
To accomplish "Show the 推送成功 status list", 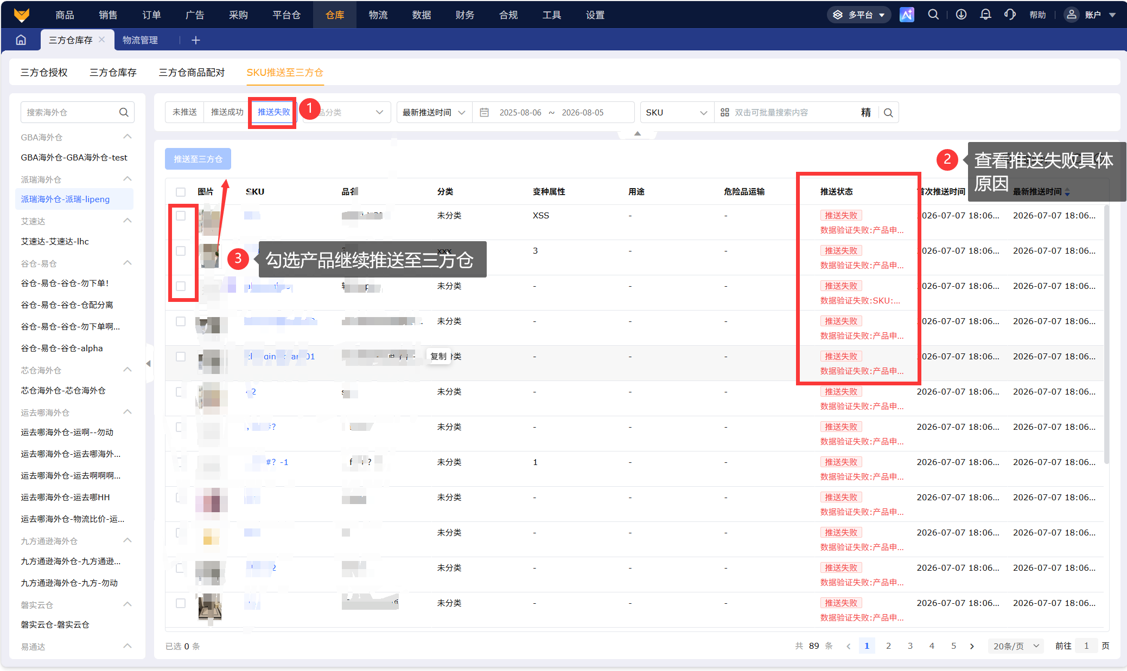I will pyautogui.click(x=227, y=112).
